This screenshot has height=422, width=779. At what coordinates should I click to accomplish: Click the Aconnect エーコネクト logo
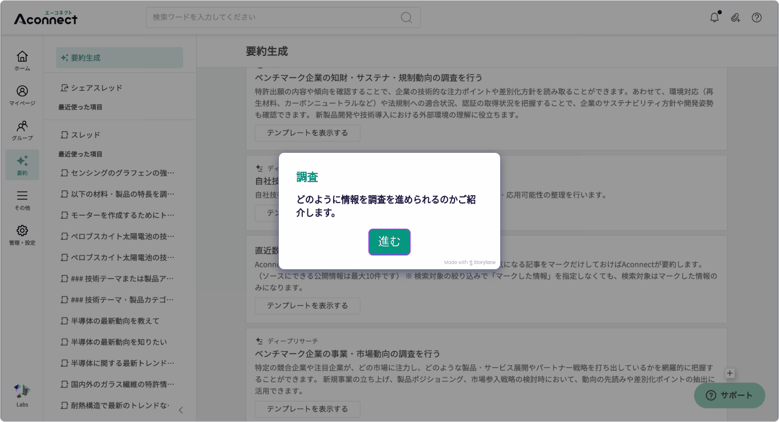click(x=46, y=18)
